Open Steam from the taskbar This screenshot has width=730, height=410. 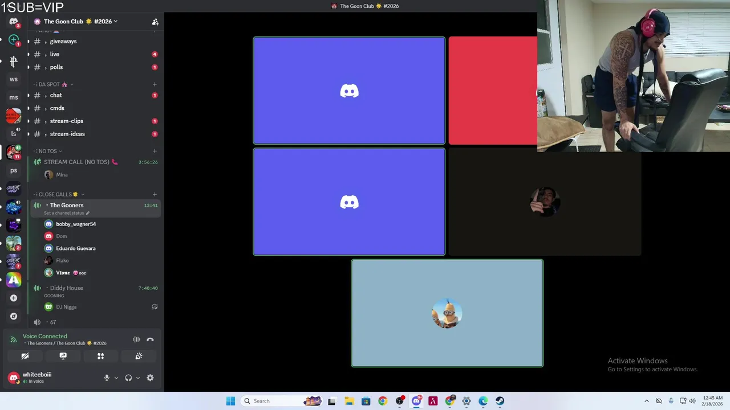[x=500, y=401]
